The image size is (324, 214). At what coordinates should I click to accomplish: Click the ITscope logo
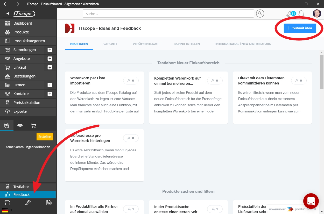(24, 14)
